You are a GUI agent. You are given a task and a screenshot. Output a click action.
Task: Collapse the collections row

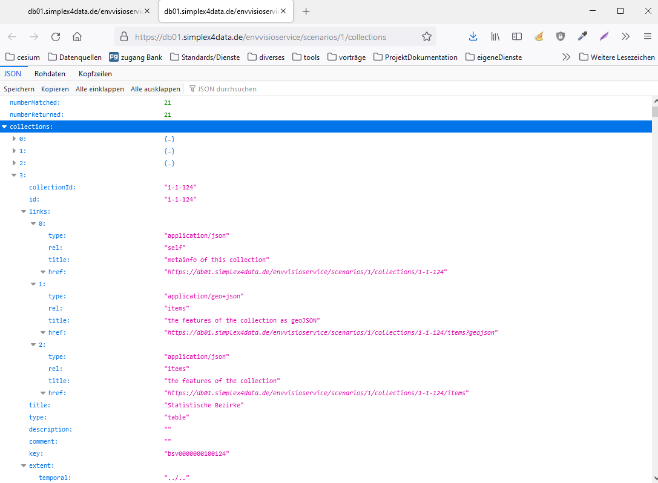[5, 126]
